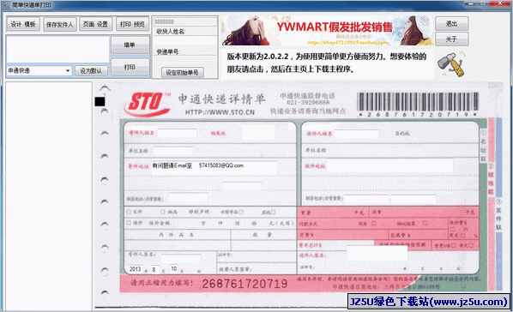This screenshot has height=312, width=513.
Task: Click the version update 2.0.2.2 notice text
Action: tap(327, 63)
